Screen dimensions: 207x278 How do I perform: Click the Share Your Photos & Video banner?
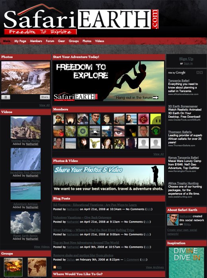point(108,178)
